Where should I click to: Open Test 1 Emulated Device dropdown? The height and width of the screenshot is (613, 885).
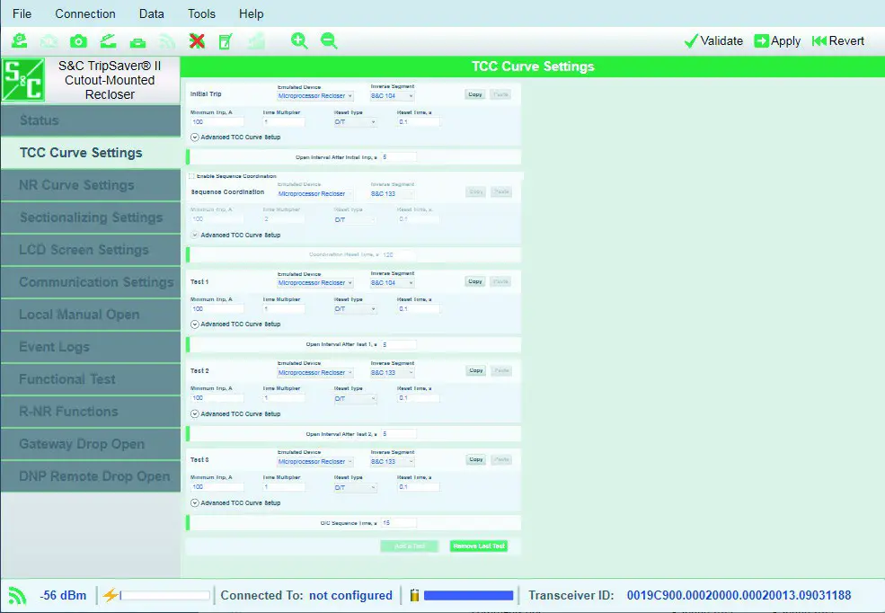point(315,283)
